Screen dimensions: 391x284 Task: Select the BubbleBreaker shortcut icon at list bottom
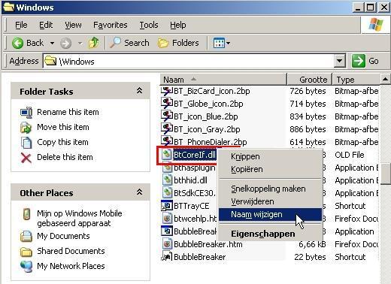click(167, 256)
